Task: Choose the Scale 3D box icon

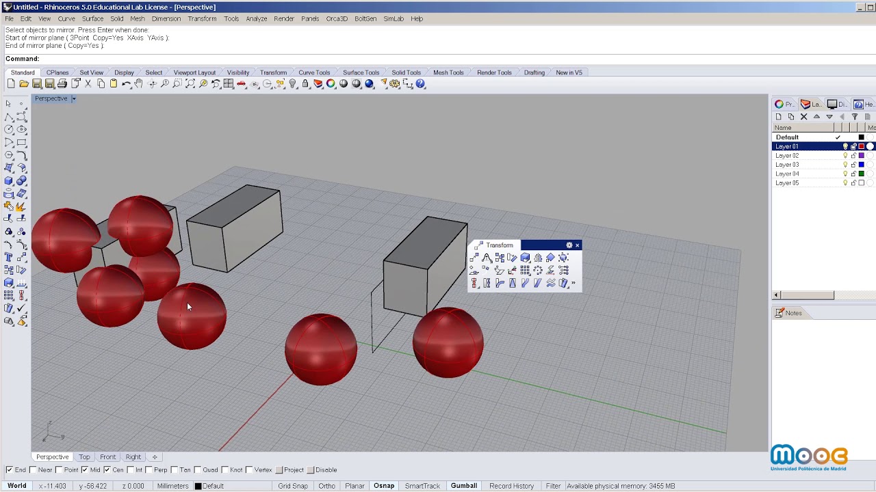Action: [x=525, y=258]
